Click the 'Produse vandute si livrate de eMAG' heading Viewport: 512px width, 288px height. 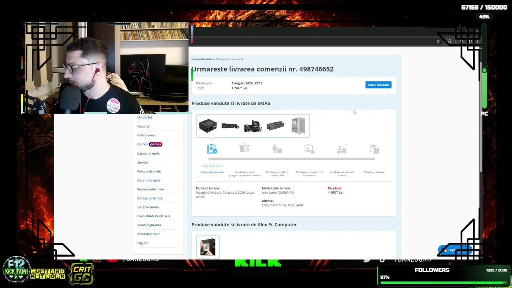point(231,103)
